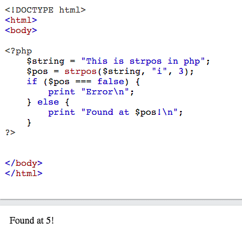Viewport: 242px width, 238px height.
Task: Click the false keyword in condition
Action: 111,82
